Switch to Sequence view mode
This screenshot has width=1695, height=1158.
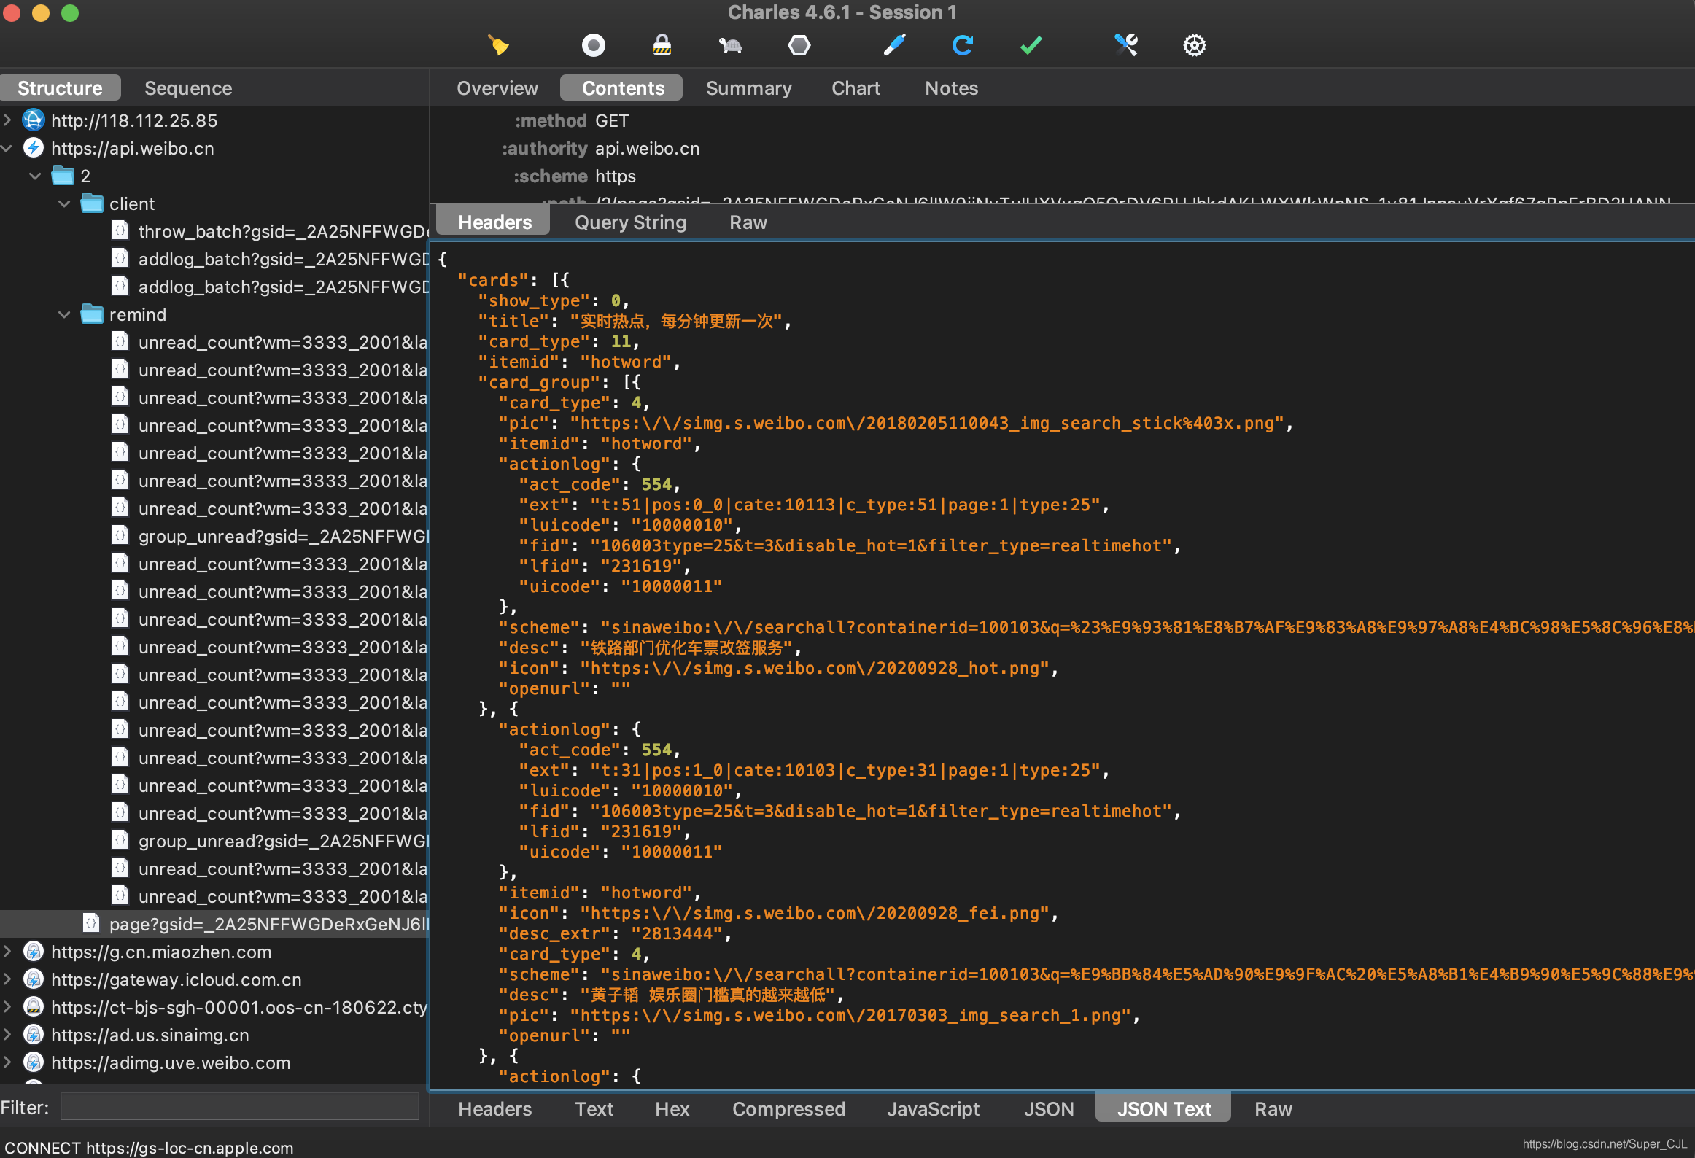tap(190, 88)
